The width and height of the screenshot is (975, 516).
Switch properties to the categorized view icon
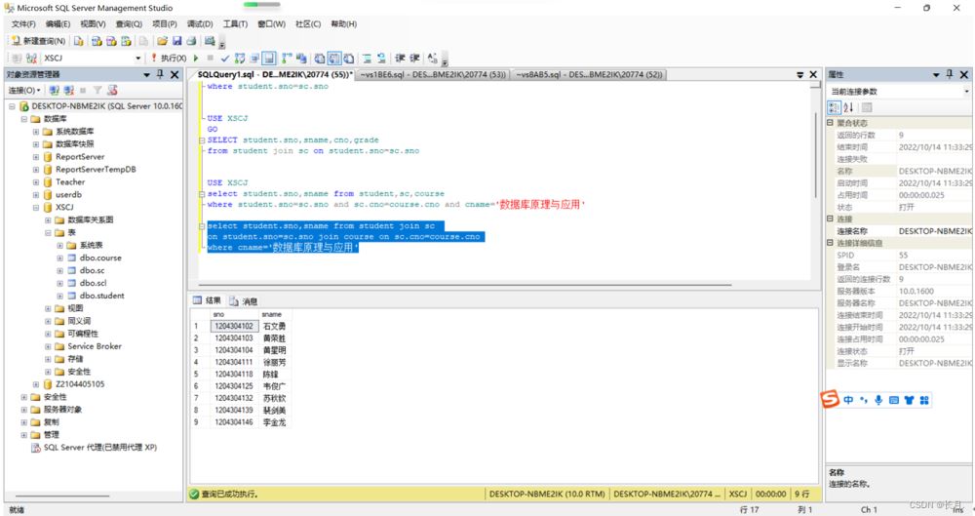tap(835, 107)
